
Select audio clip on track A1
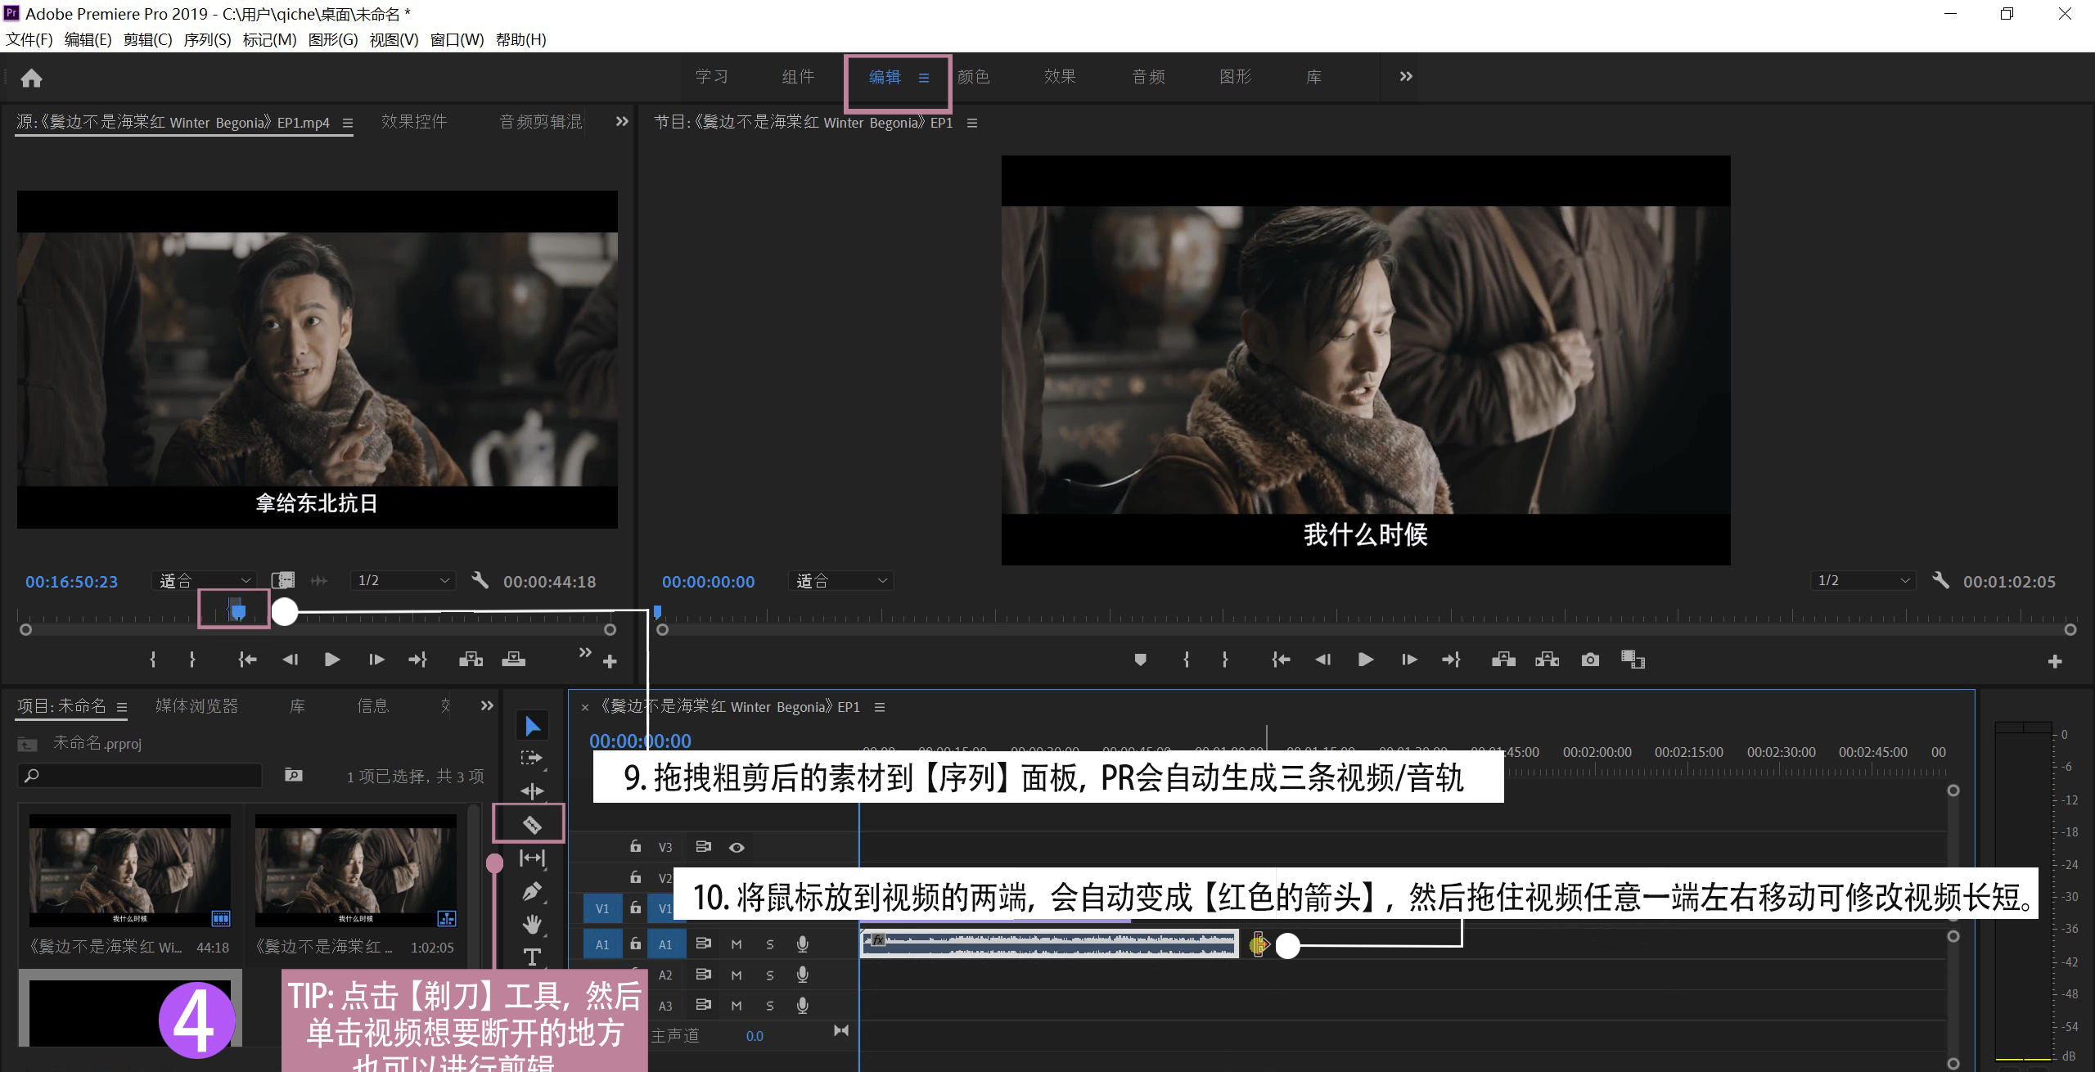pyautogui.click(x=1049, y=944)
